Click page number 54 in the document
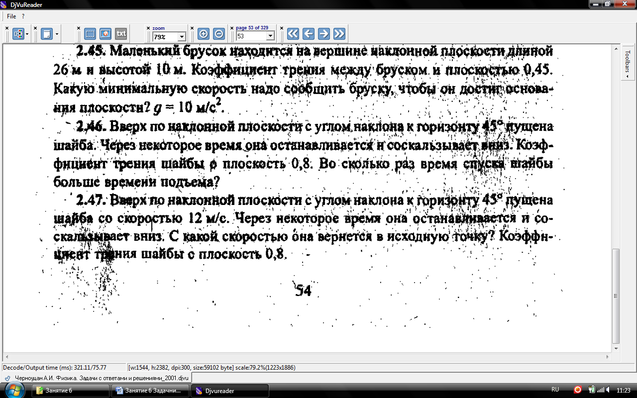The height and width of the screenshot is (398, 637). 303,291
